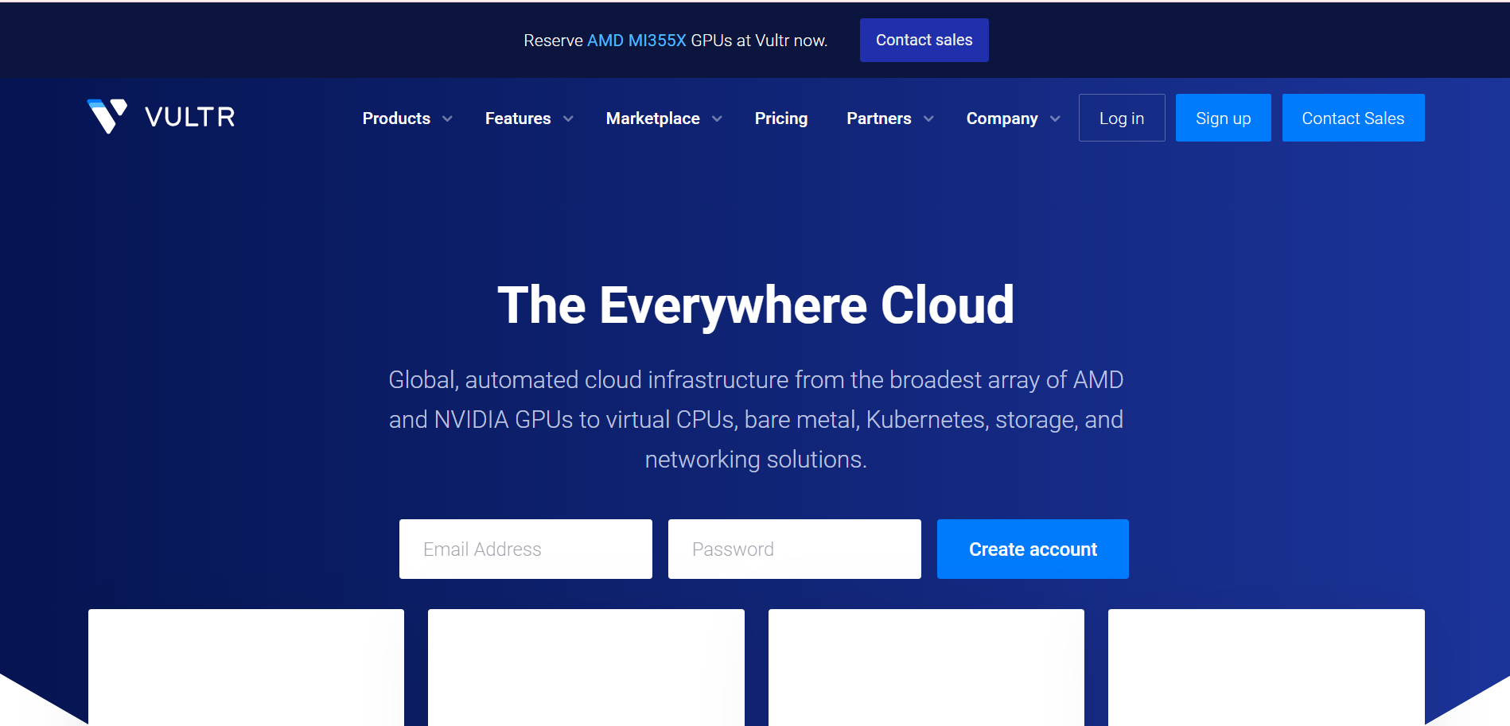Expand the chevron next to Features
Image resolution: width=1510 pixels, height=726 pixels.
(568, 118)
